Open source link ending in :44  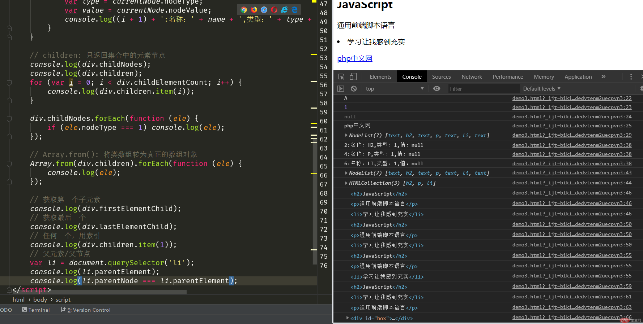pyautogui.click(x=572, y=183)
